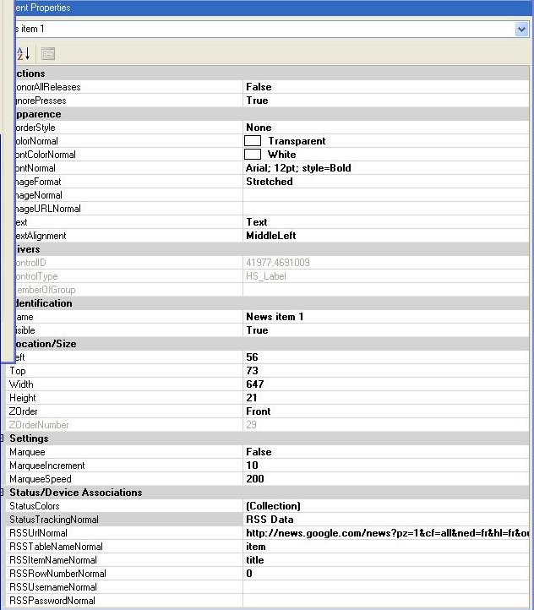
Task: Open the control selector dropdown arrow
Action: pyautogui.click(x=521, y=30)
